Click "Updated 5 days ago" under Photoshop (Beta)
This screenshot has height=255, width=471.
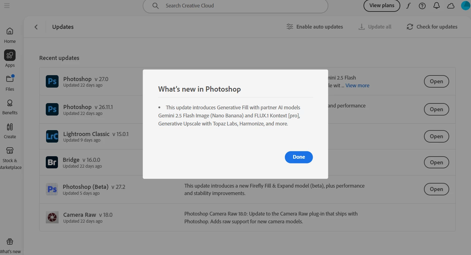(81, 193)
